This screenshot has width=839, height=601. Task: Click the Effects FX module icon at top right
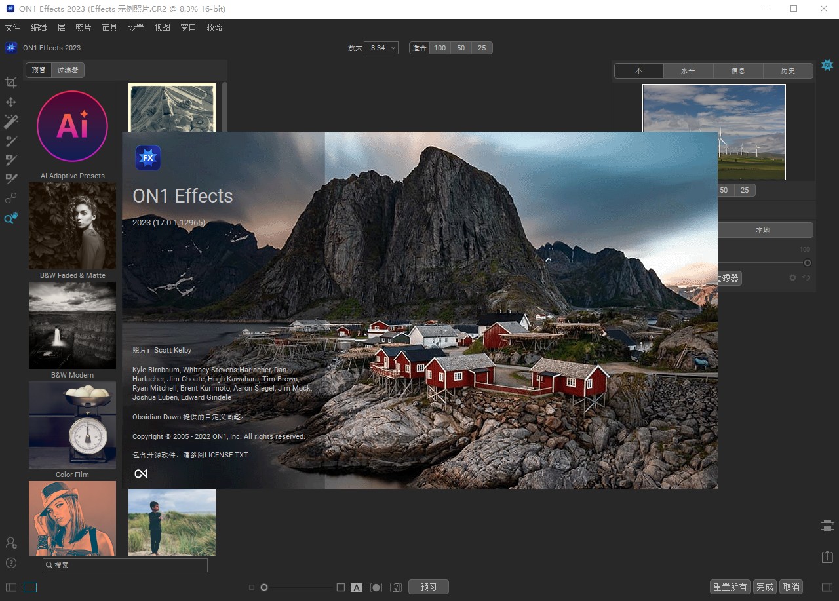pyautogui.click(x=827, y=65)
